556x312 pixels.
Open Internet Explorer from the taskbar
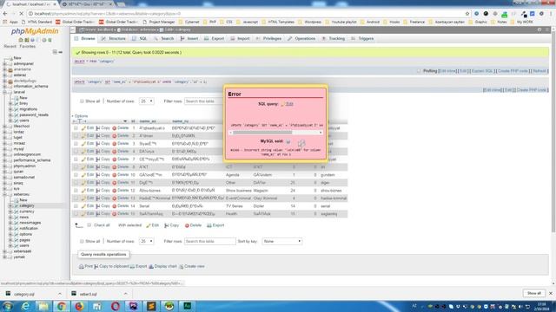point(25,306)
